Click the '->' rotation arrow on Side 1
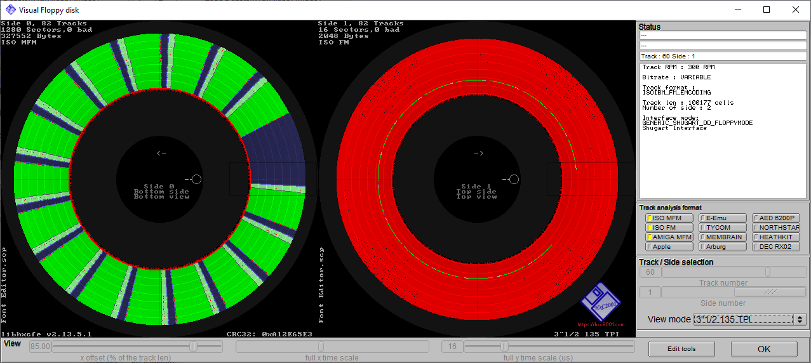 click(x=479, y=153)
